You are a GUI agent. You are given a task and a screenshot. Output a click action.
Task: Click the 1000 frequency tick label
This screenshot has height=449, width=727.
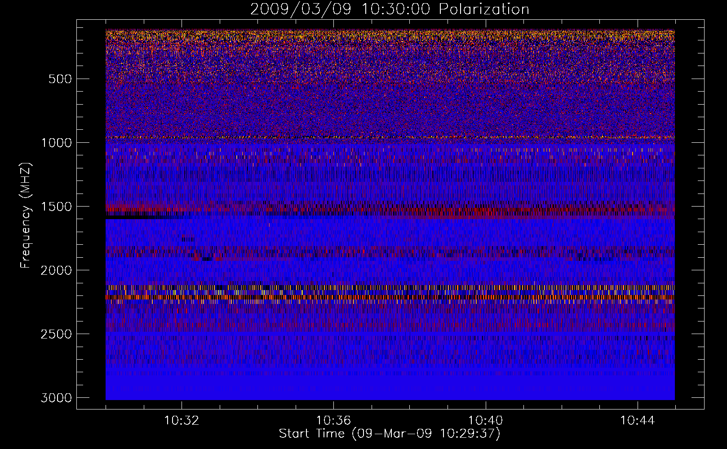(56, 143)
